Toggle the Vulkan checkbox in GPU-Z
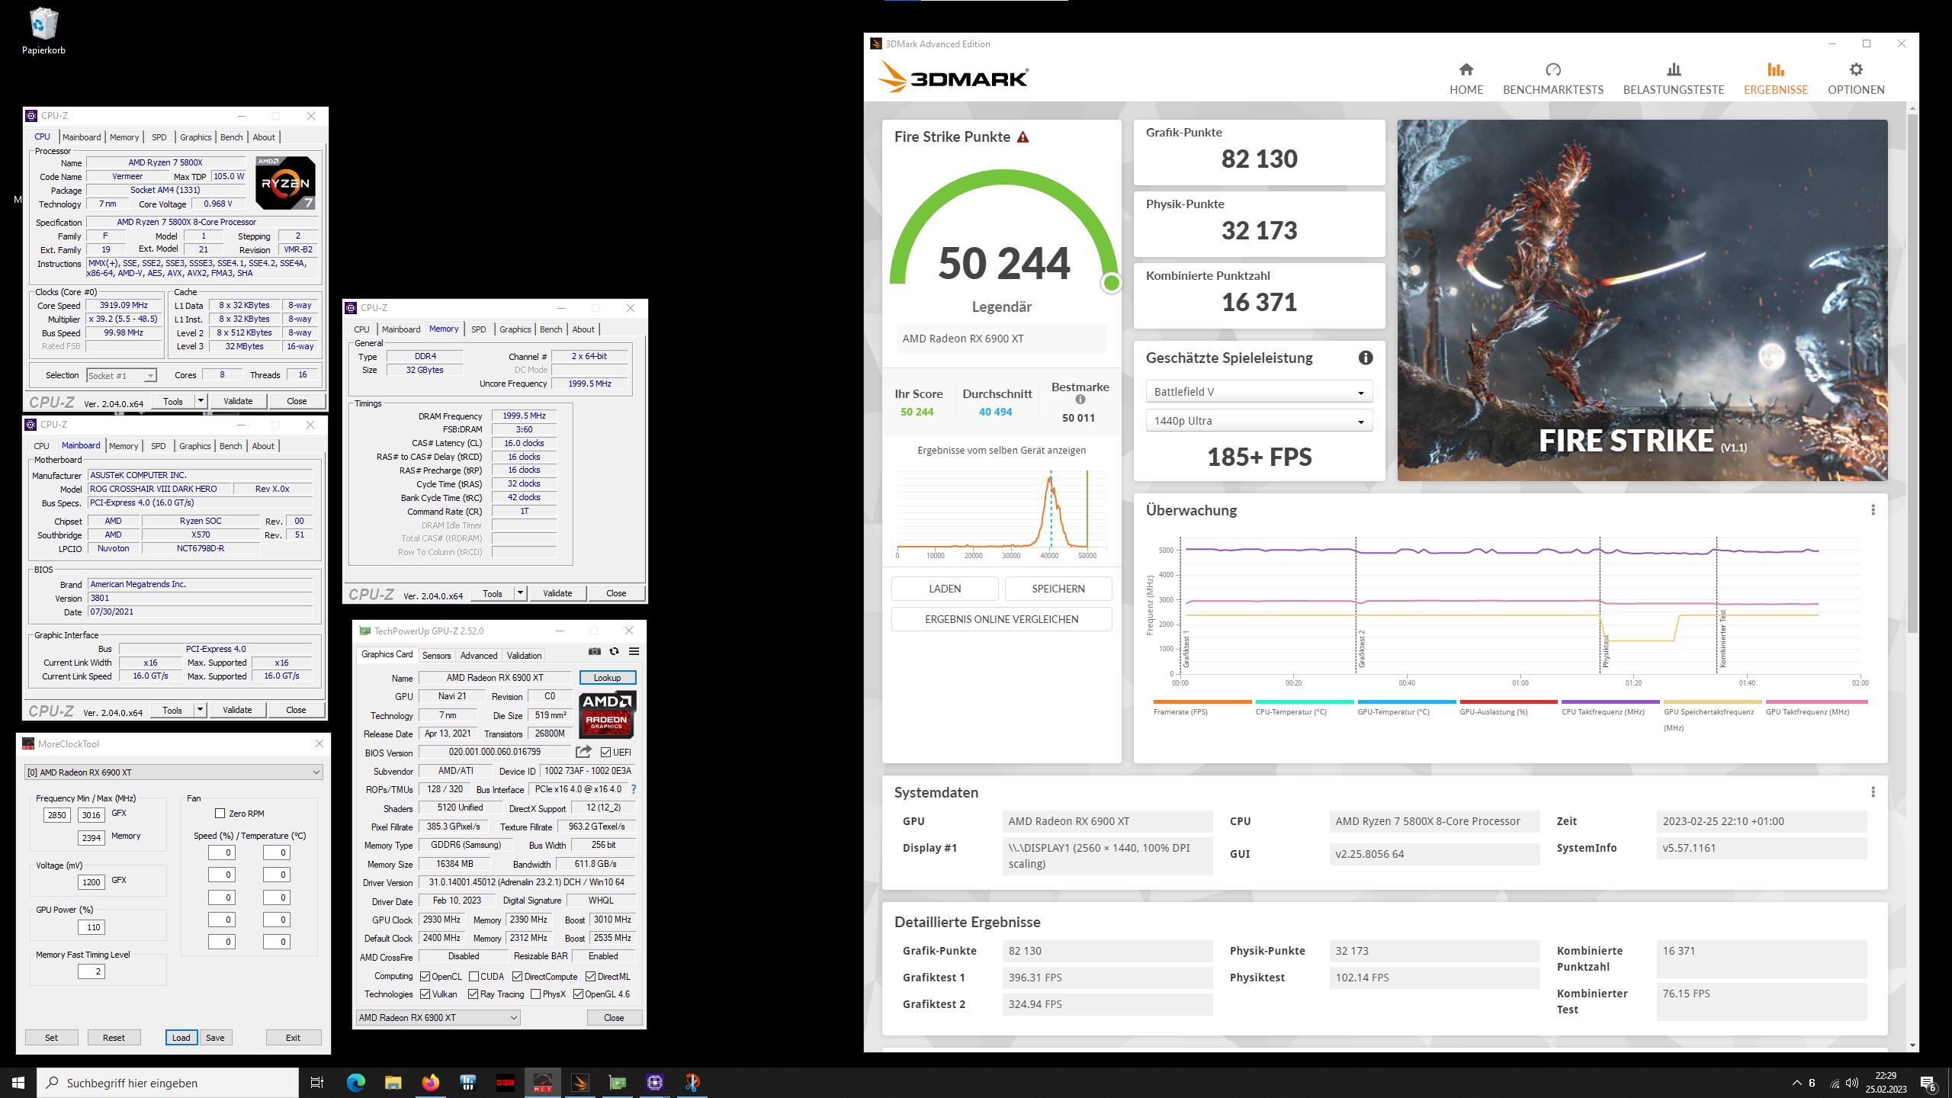This screenshot has width=1952, height=1098. point(425,994)
